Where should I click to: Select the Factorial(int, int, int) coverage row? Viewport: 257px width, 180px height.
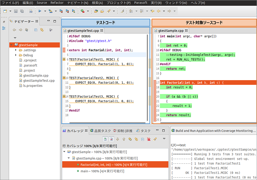click(115, 164)
